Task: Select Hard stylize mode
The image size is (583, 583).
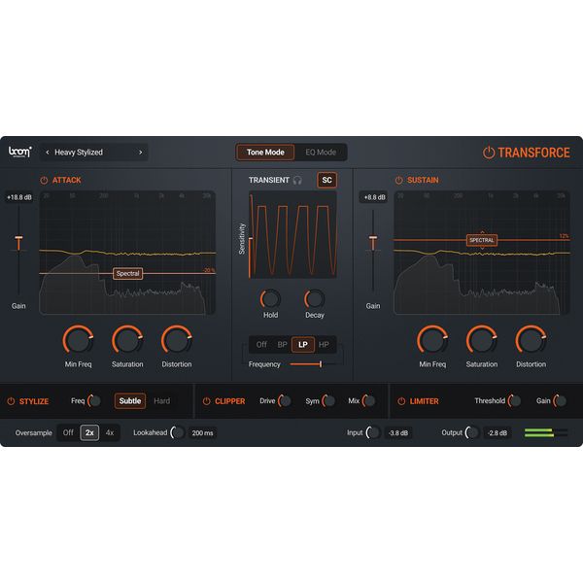Action: pos(161,400)
